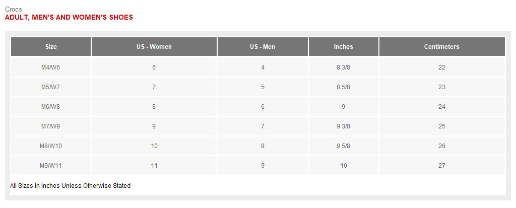Select the M8/W10 size cell
The height and width of the screenshot is (208, 516).
51,146
